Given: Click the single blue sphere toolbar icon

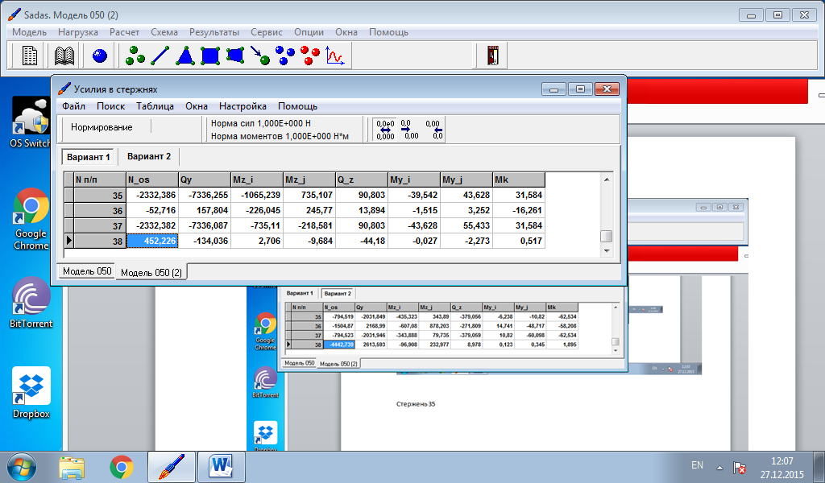Looking at the screenshot, I should [99, 56].
